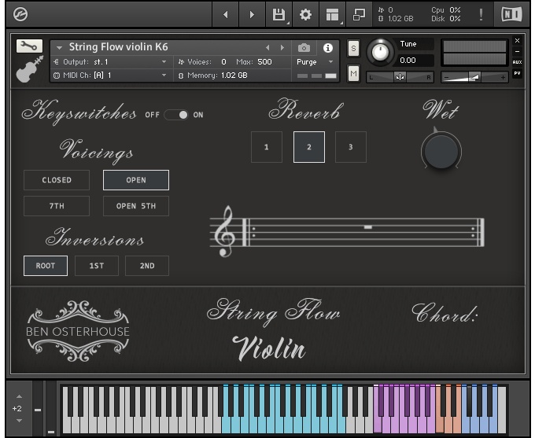Click the camera snapshot icon
This screenshot has width=535, height=438.
304,48
